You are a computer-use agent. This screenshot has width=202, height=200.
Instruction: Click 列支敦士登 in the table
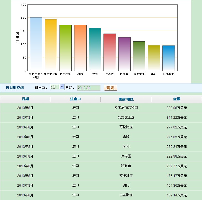coord(126,117)
